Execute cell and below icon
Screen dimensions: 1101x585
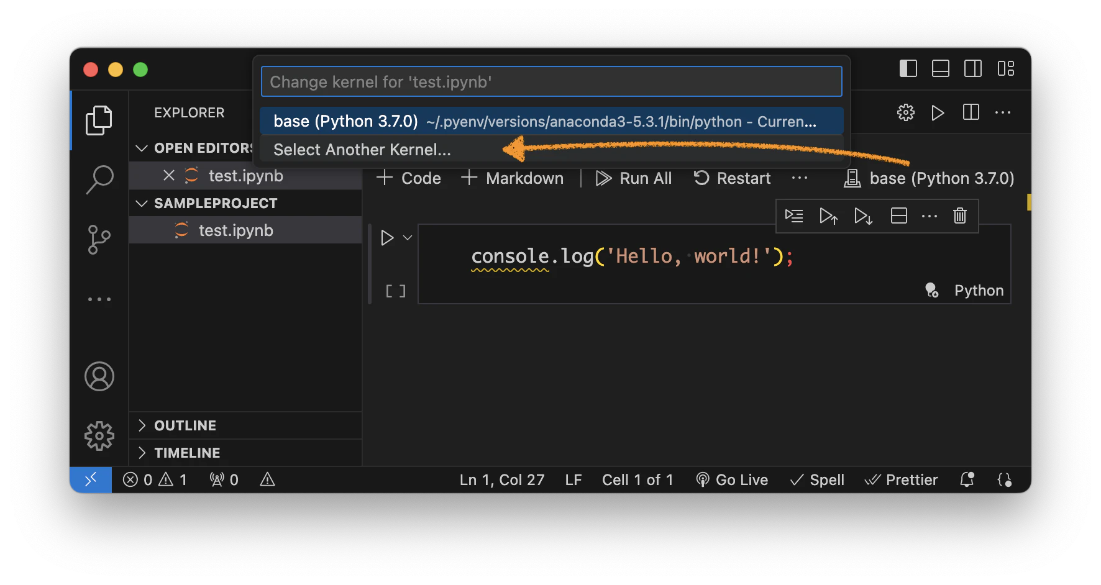pyautogui.click(x=863, y=215)
